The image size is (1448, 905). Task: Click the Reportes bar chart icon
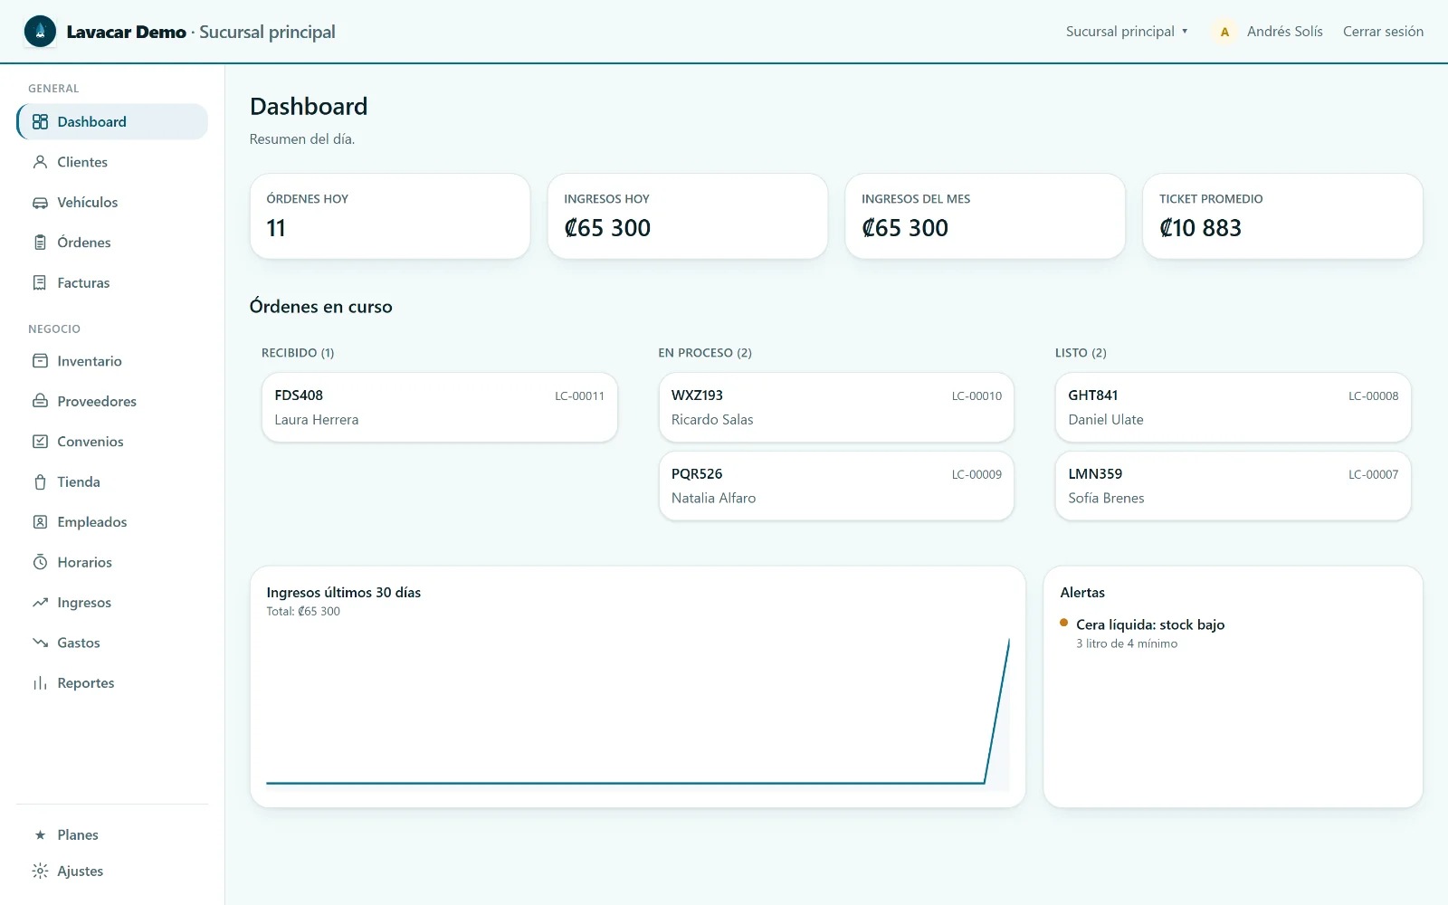click(40, 683)
